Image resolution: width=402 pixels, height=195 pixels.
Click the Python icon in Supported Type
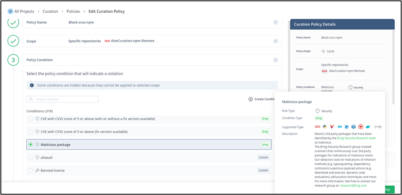tap(325, 127)
